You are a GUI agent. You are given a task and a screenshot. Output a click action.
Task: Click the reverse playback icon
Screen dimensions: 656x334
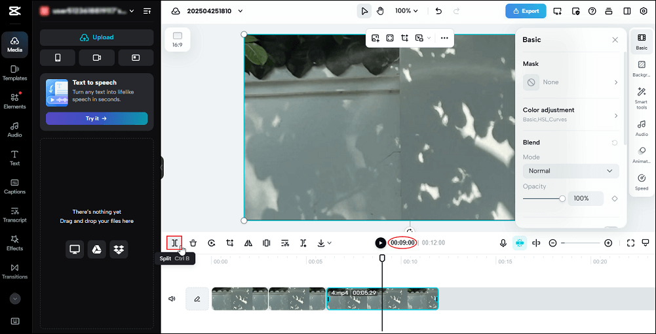(x=211, y=243)
